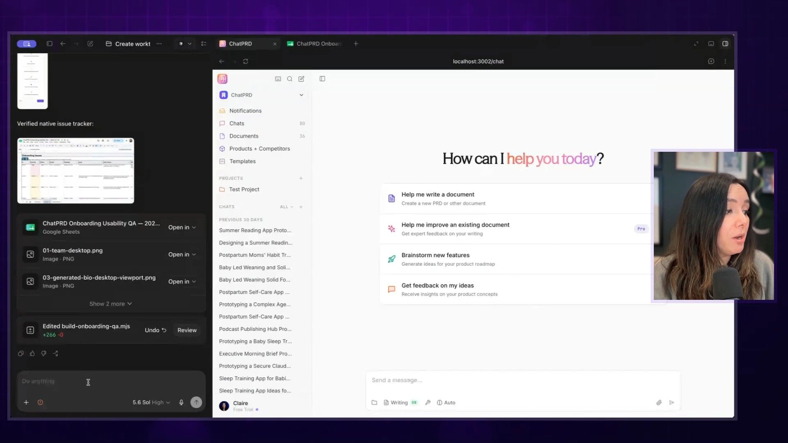The height and width of the screenshot is (443, 788).
Task: Click the edit pencil icon in top toolbar
Action: (x=90, y=43)
